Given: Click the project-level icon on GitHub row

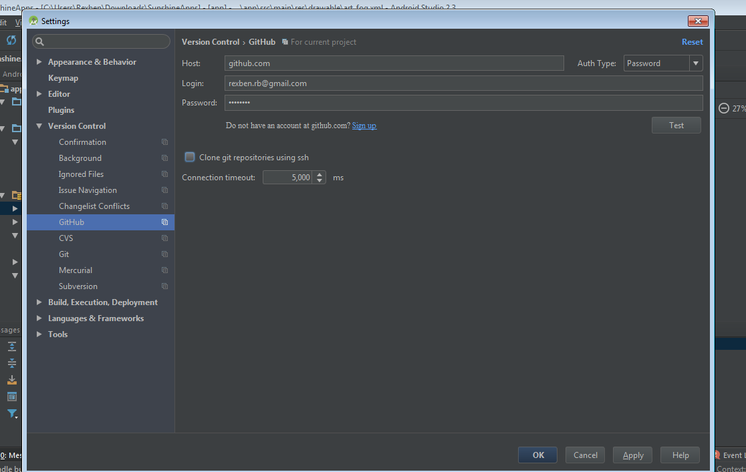Looking at the screenshot, I should 164,222.
